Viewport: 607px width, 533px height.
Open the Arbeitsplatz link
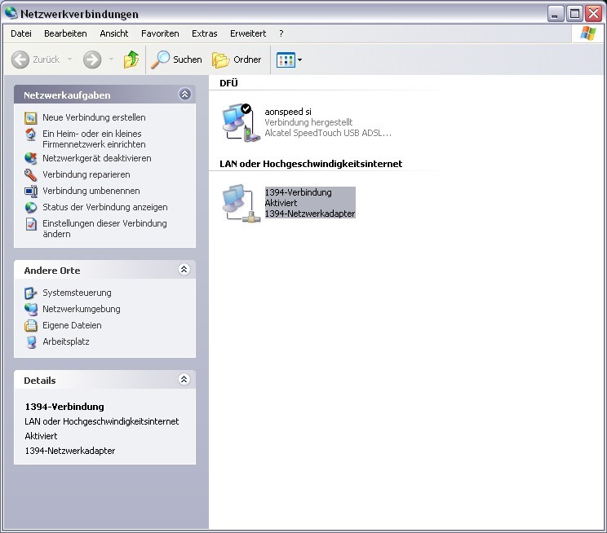66,342
